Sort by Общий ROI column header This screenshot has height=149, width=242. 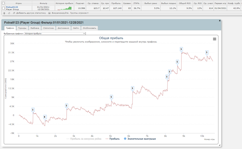click(185, 3)
